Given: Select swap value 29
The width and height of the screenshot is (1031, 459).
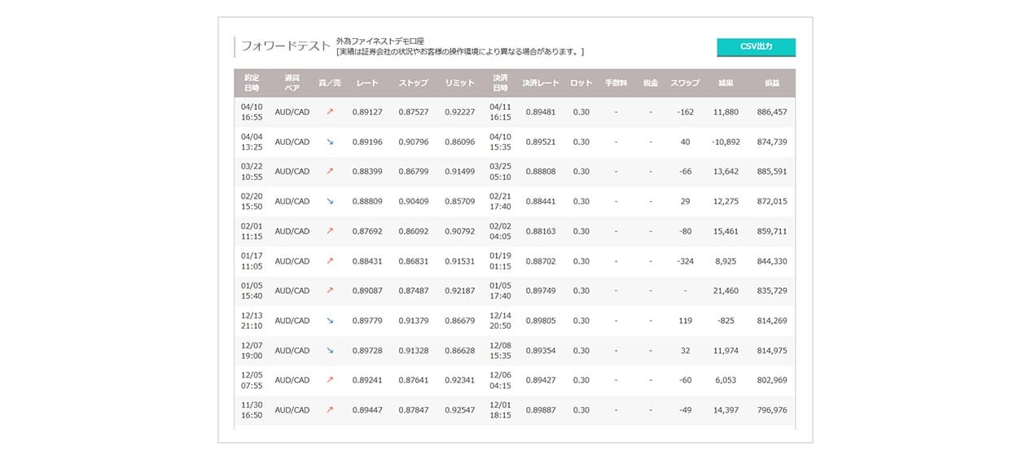Looking at the screenshot, I should pos(685,201).
